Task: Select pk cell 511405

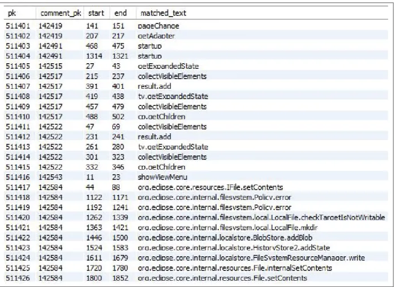Action: click(x=18, y=66)
